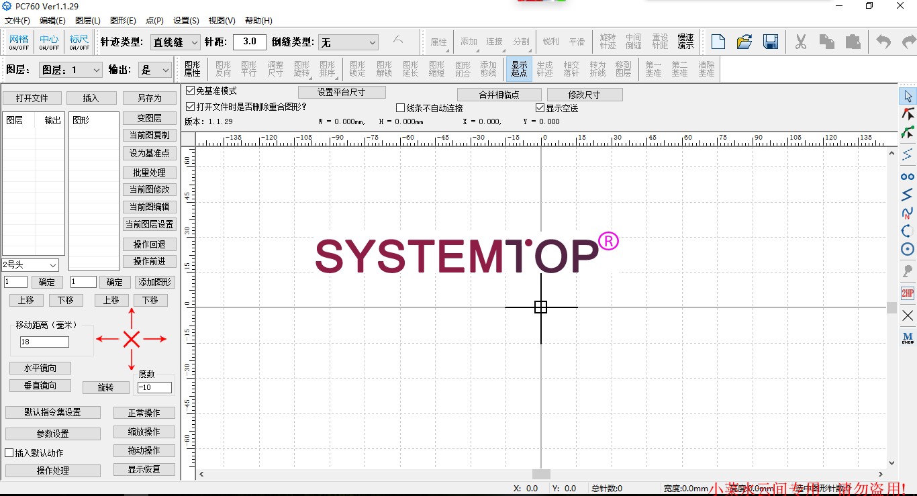The height and width of the screenshot is (496, 917).
Task: Open the 倒缝类型 dropdown
Action: (348, 42)
